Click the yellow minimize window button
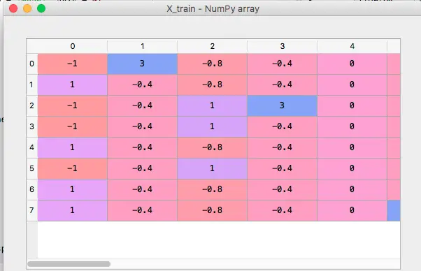This screenshot has width=421, height=271. (27, 8)
